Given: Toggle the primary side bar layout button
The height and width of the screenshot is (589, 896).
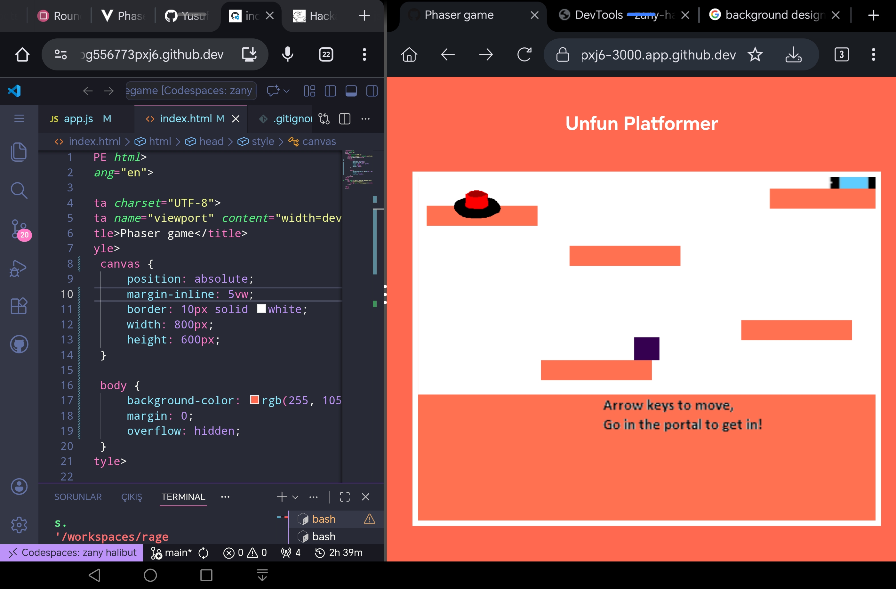Looking at the screenshot, I should [x=330, y=91].
